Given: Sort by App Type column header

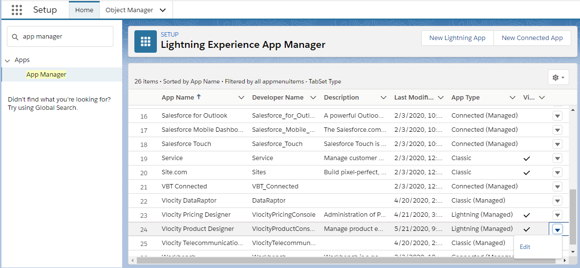Looking at the screenshot, I should point(465,98).
